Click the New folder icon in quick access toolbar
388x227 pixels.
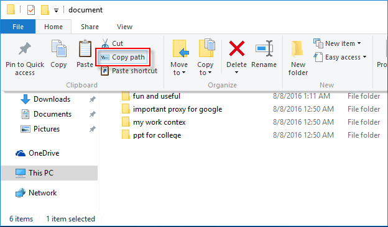(45, 10)
